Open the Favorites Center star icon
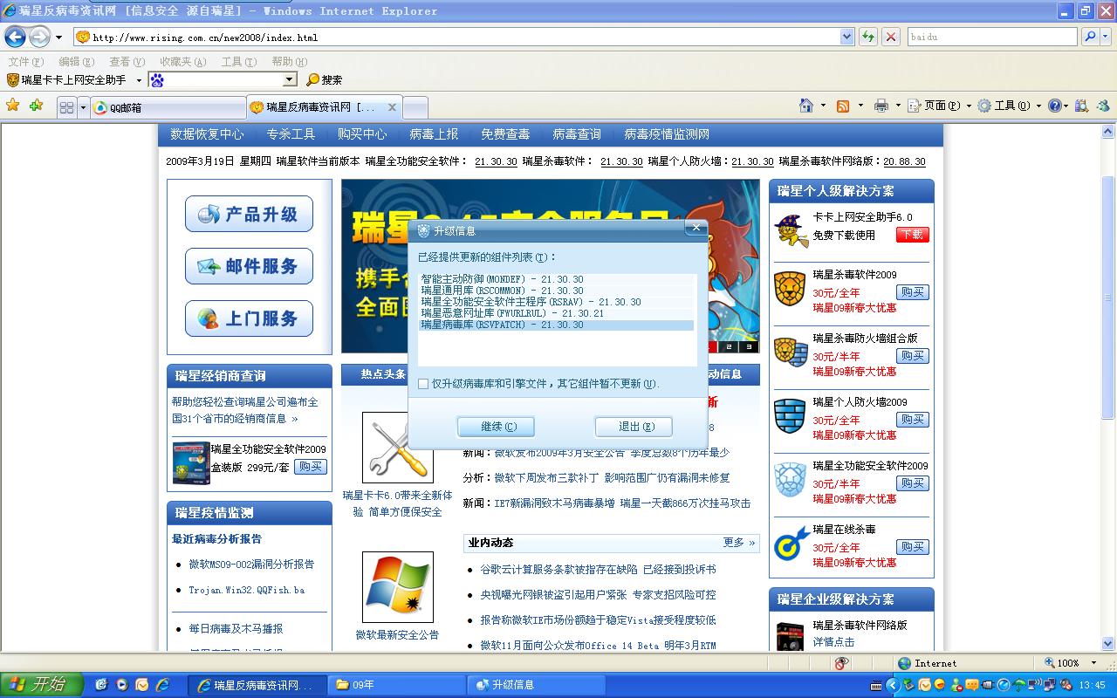This screenshot has height=698, width=1117. click(x=13, y=106)
